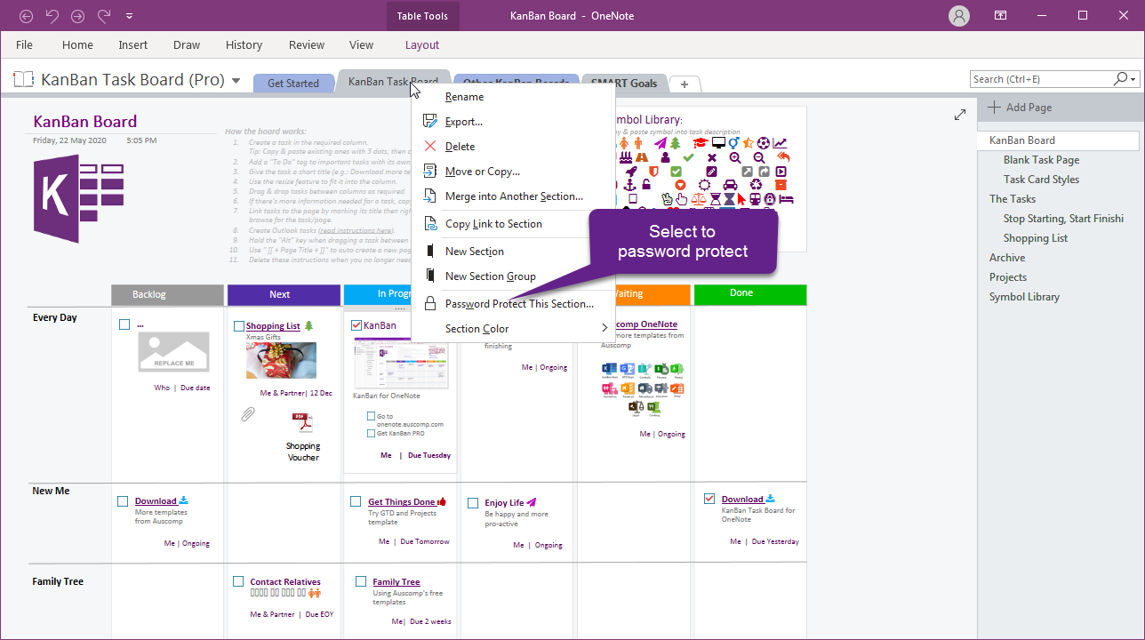Click the Back navigation arrow
This screenshot has width=1145, height=640.
pos(26,16)
